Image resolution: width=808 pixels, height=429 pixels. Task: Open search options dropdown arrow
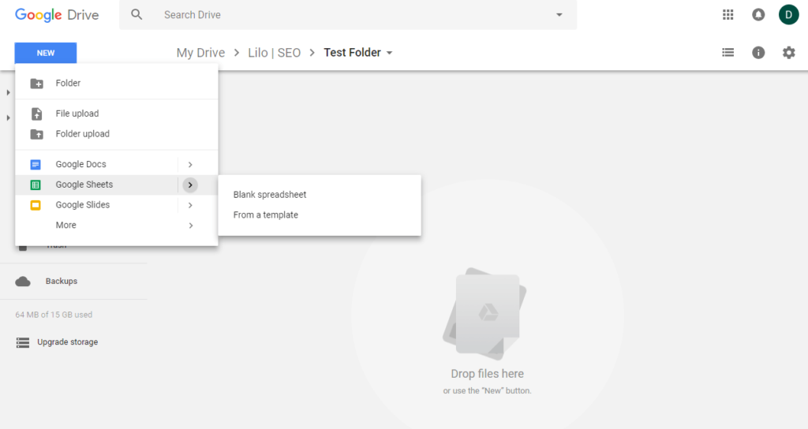pos(559,15)
